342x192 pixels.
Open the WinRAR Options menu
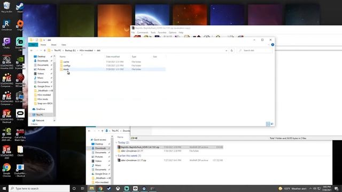[173, 33]
